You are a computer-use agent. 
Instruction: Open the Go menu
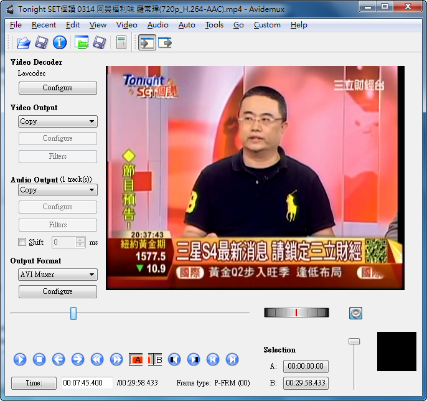[x=238, y=25]
